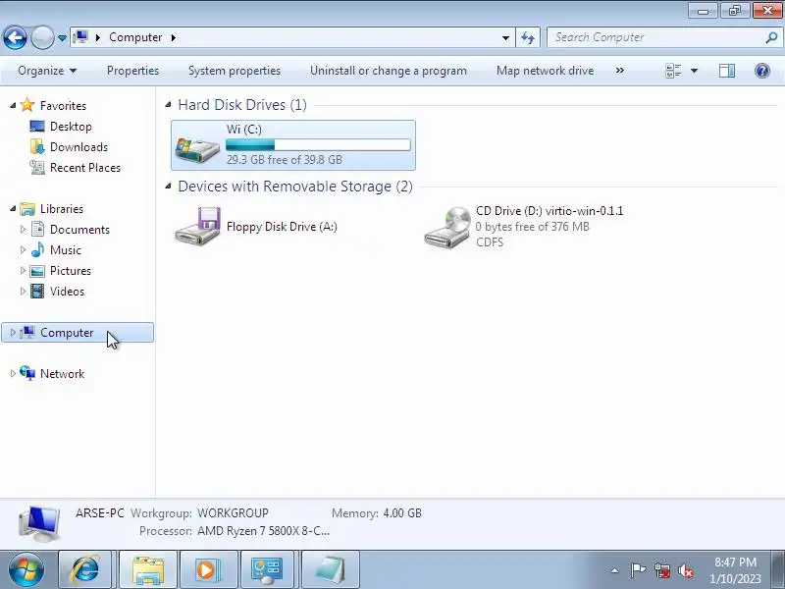Image resolution: width=785 pixels, height=589 pixels.
Task: Open Desktop in Favorites
Action: click(x=71, y=127)
